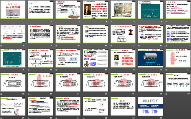The image size is (191, 119).
Task: Select slide 27 with blue N label
Action: [x=150, y=82]
